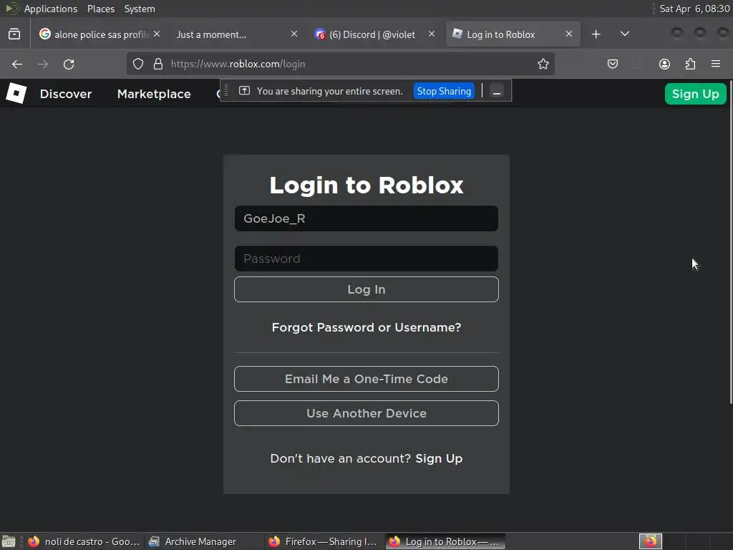The image size is (733, 550).
Task: Open a new browser tab
Action: click(x=596, y=34)
